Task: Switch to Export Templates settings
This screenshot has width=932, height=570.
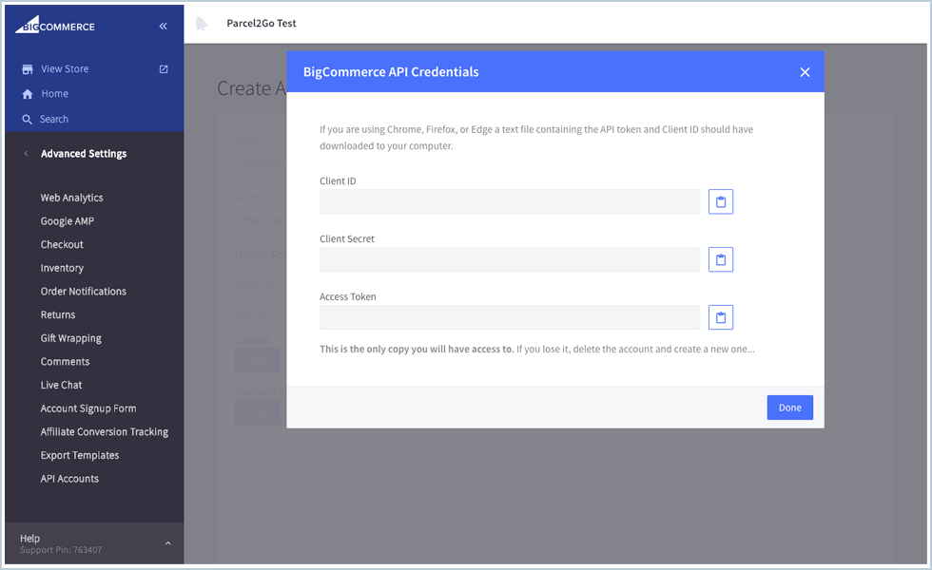Action: tap(81, 454)
